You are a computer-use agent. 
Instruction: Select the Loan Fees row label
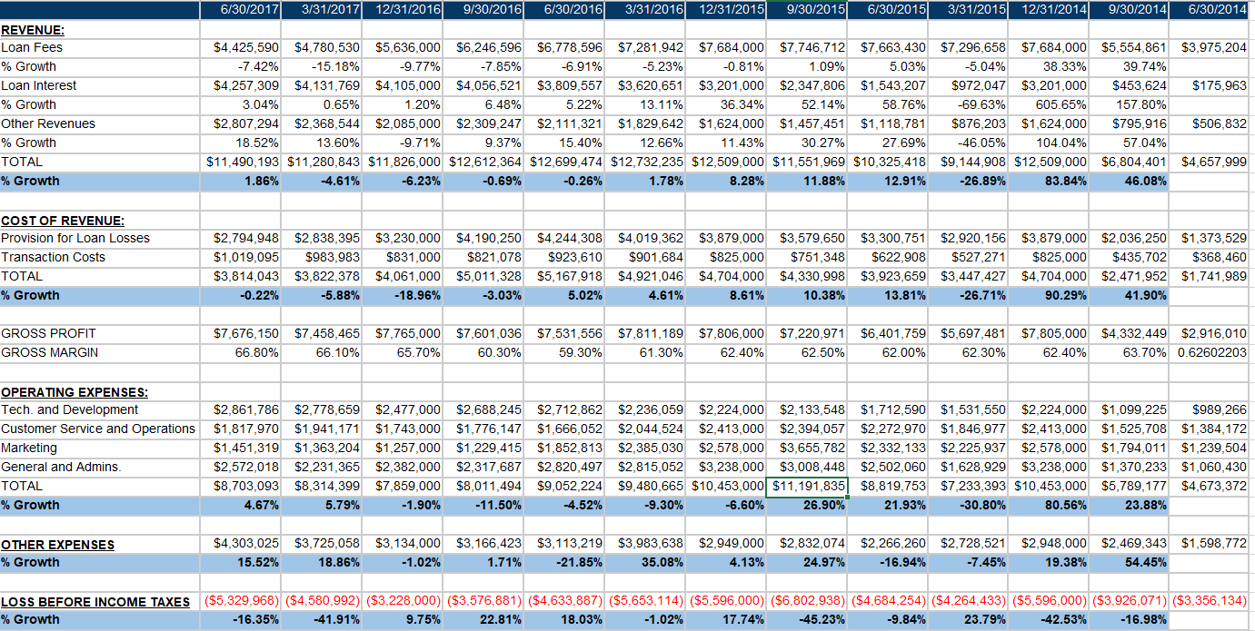[x=32, y=47]
